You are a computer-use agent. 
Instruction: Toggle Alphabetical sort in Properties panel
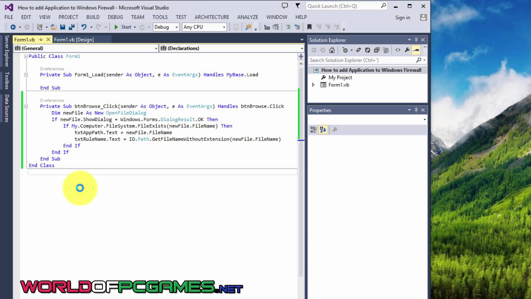point(323,130)
